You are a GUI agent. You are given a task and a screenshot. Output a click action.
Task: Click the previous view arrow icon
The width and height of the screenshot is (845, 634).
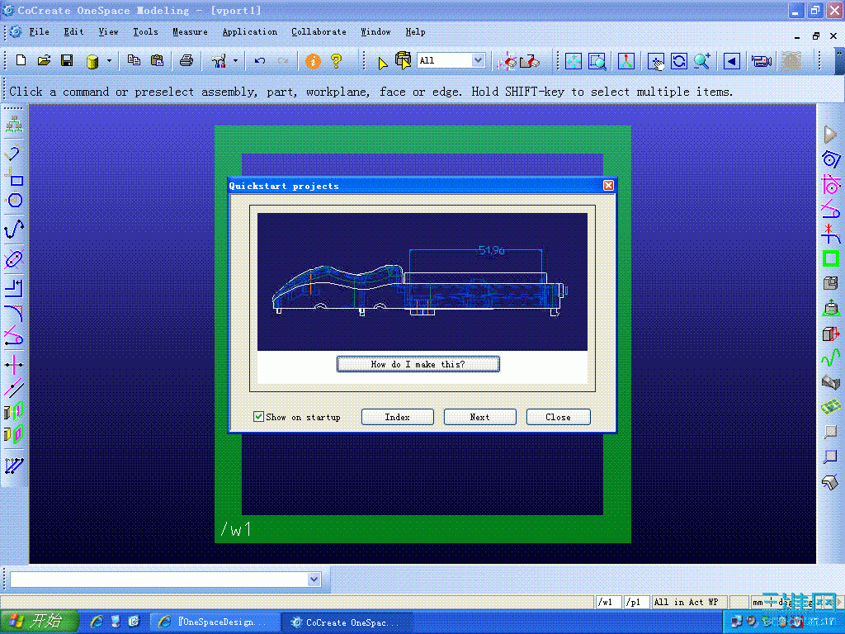click(x=731, y=61)
